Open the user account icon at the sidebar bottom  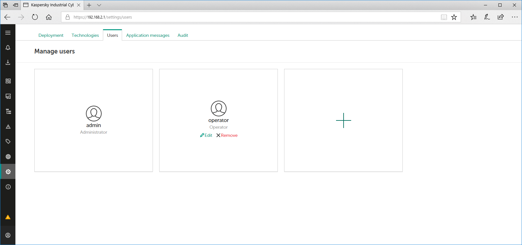point(8,235)
